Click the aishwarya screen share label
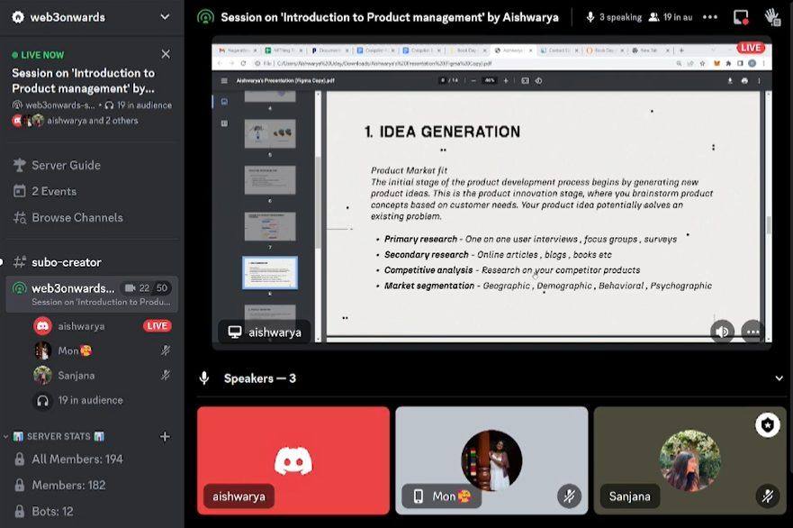The image size is (793, 528). (264, 332)
